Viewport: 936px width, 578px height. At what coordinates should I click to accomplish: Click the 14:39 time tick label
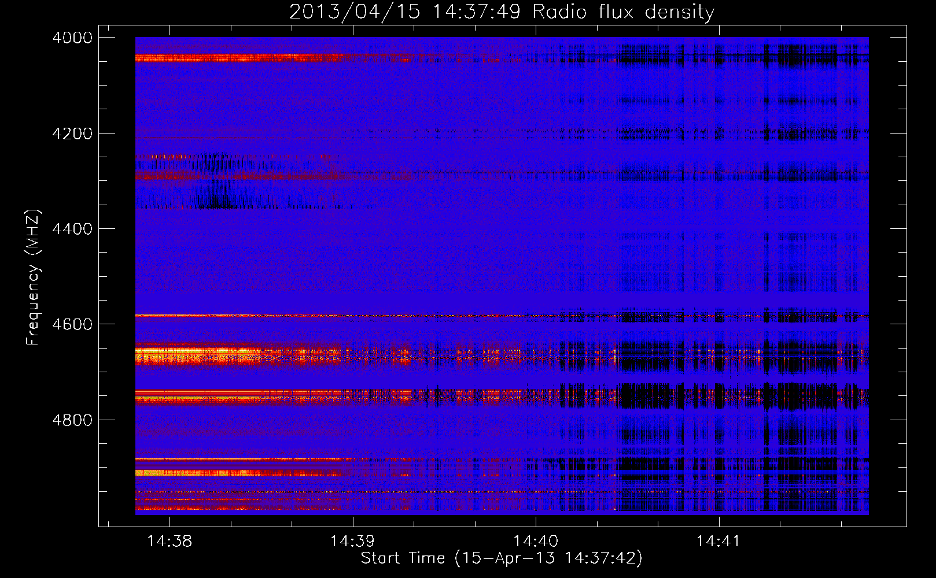pyautogui.click(x=352, y=541)
